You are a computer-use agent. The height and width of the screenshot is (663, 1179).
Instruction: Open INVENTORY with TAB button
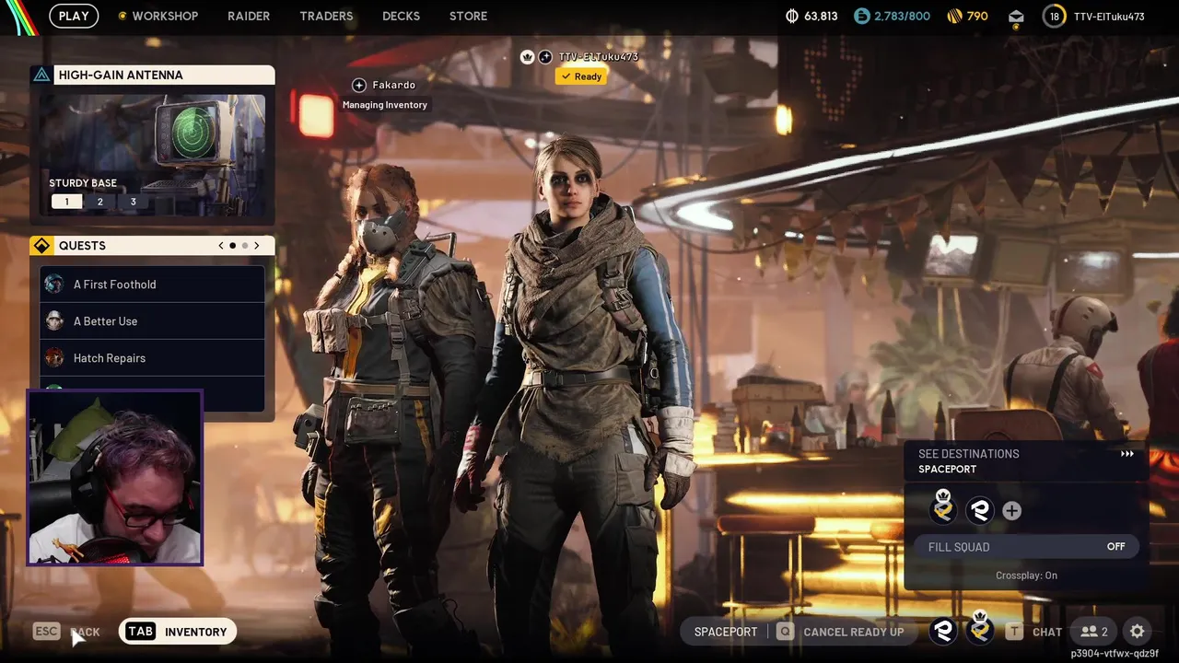click(178, 632)
